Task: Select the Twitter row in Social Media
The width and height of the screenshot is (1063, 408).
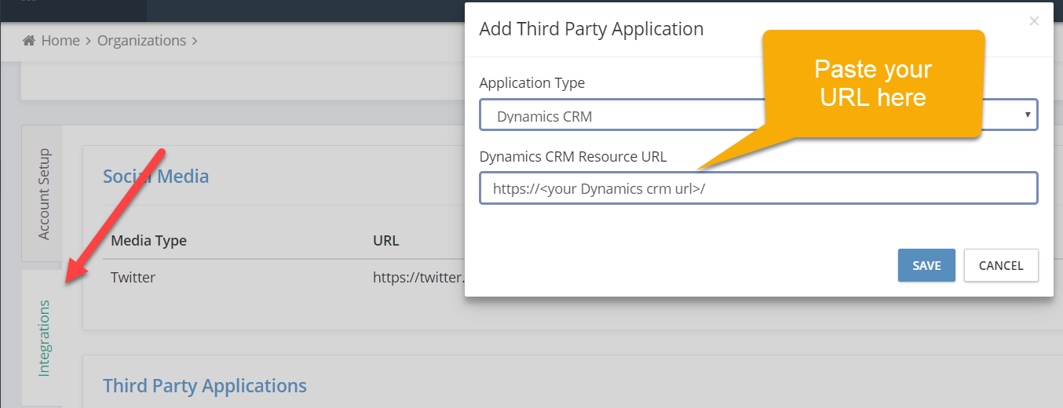Action: coord(283,277)
